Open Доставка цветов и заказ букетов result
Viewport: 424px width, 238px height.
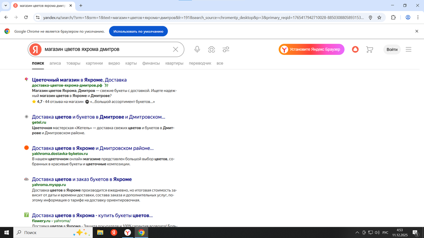[x=82, y=179]
